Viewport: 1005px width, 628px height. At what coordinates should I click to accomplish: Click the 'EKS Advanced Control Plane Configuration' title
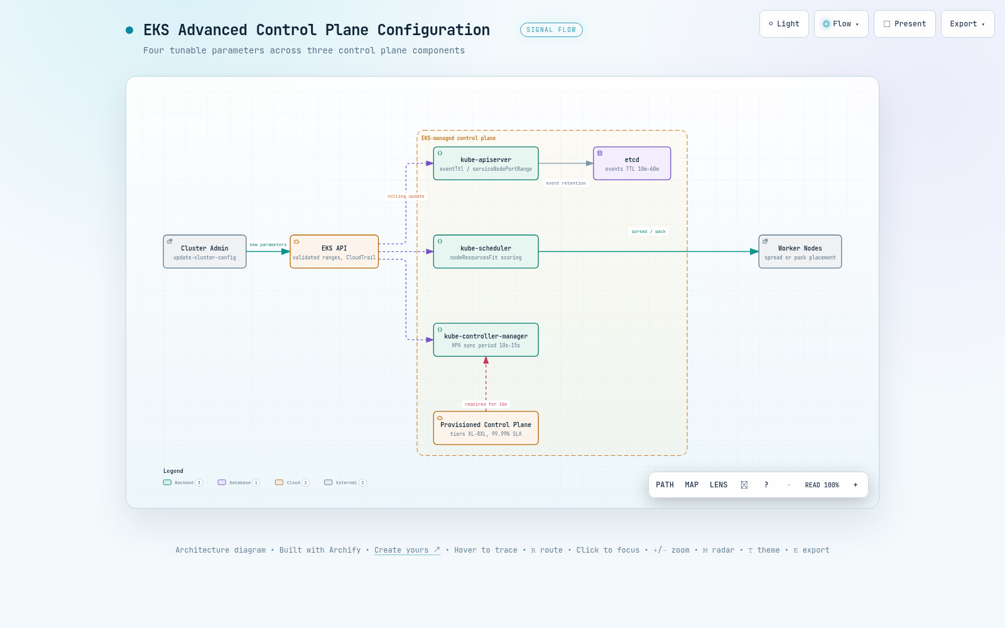[317, 30]
